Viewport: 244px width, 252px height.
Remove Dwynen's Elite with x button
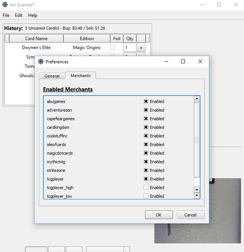(x=141, y=48)
